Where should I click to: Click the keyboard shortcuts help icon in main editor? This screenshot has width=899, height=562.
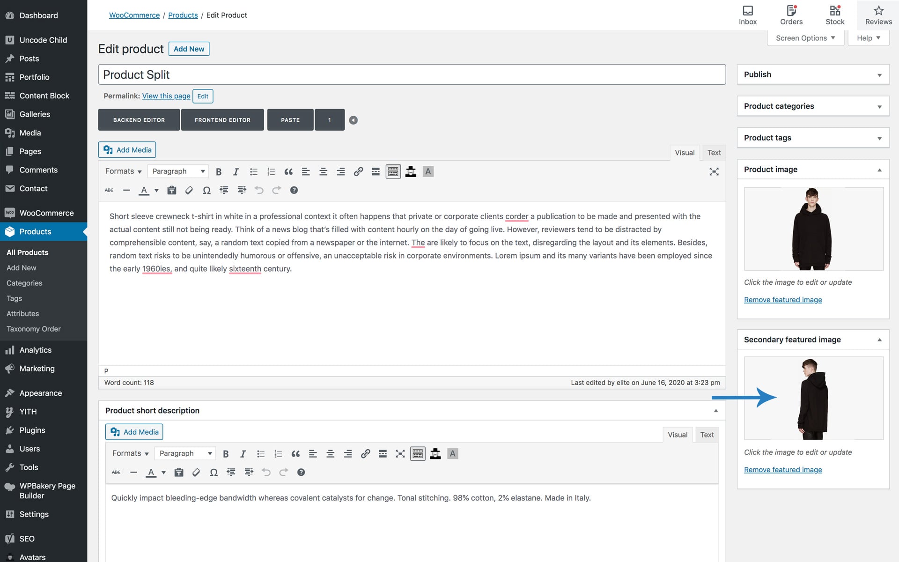tap(294, 191)
